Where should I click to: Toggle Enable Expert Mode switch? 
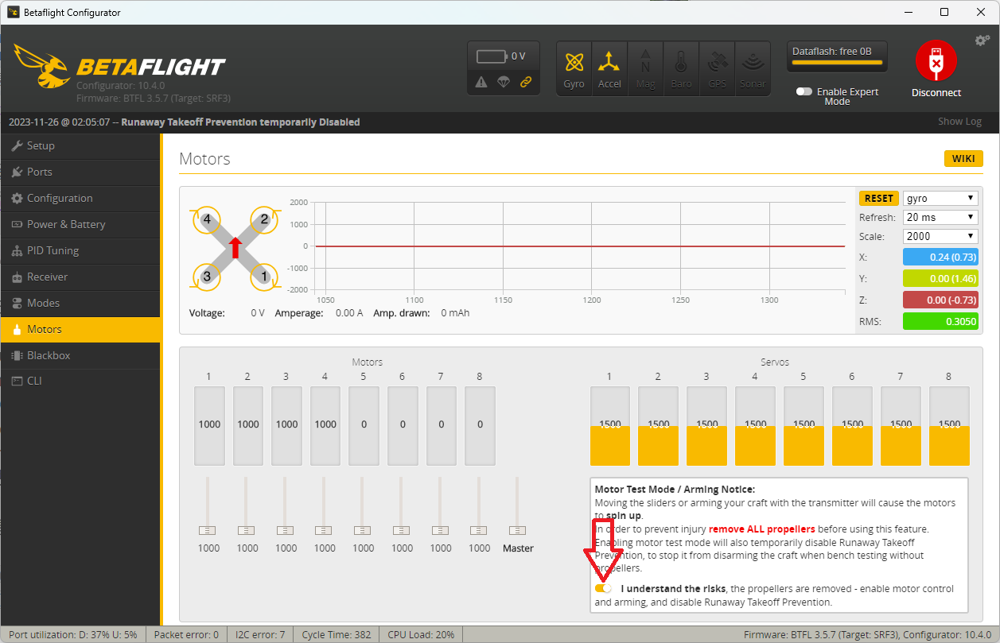(x=804, y=92)
